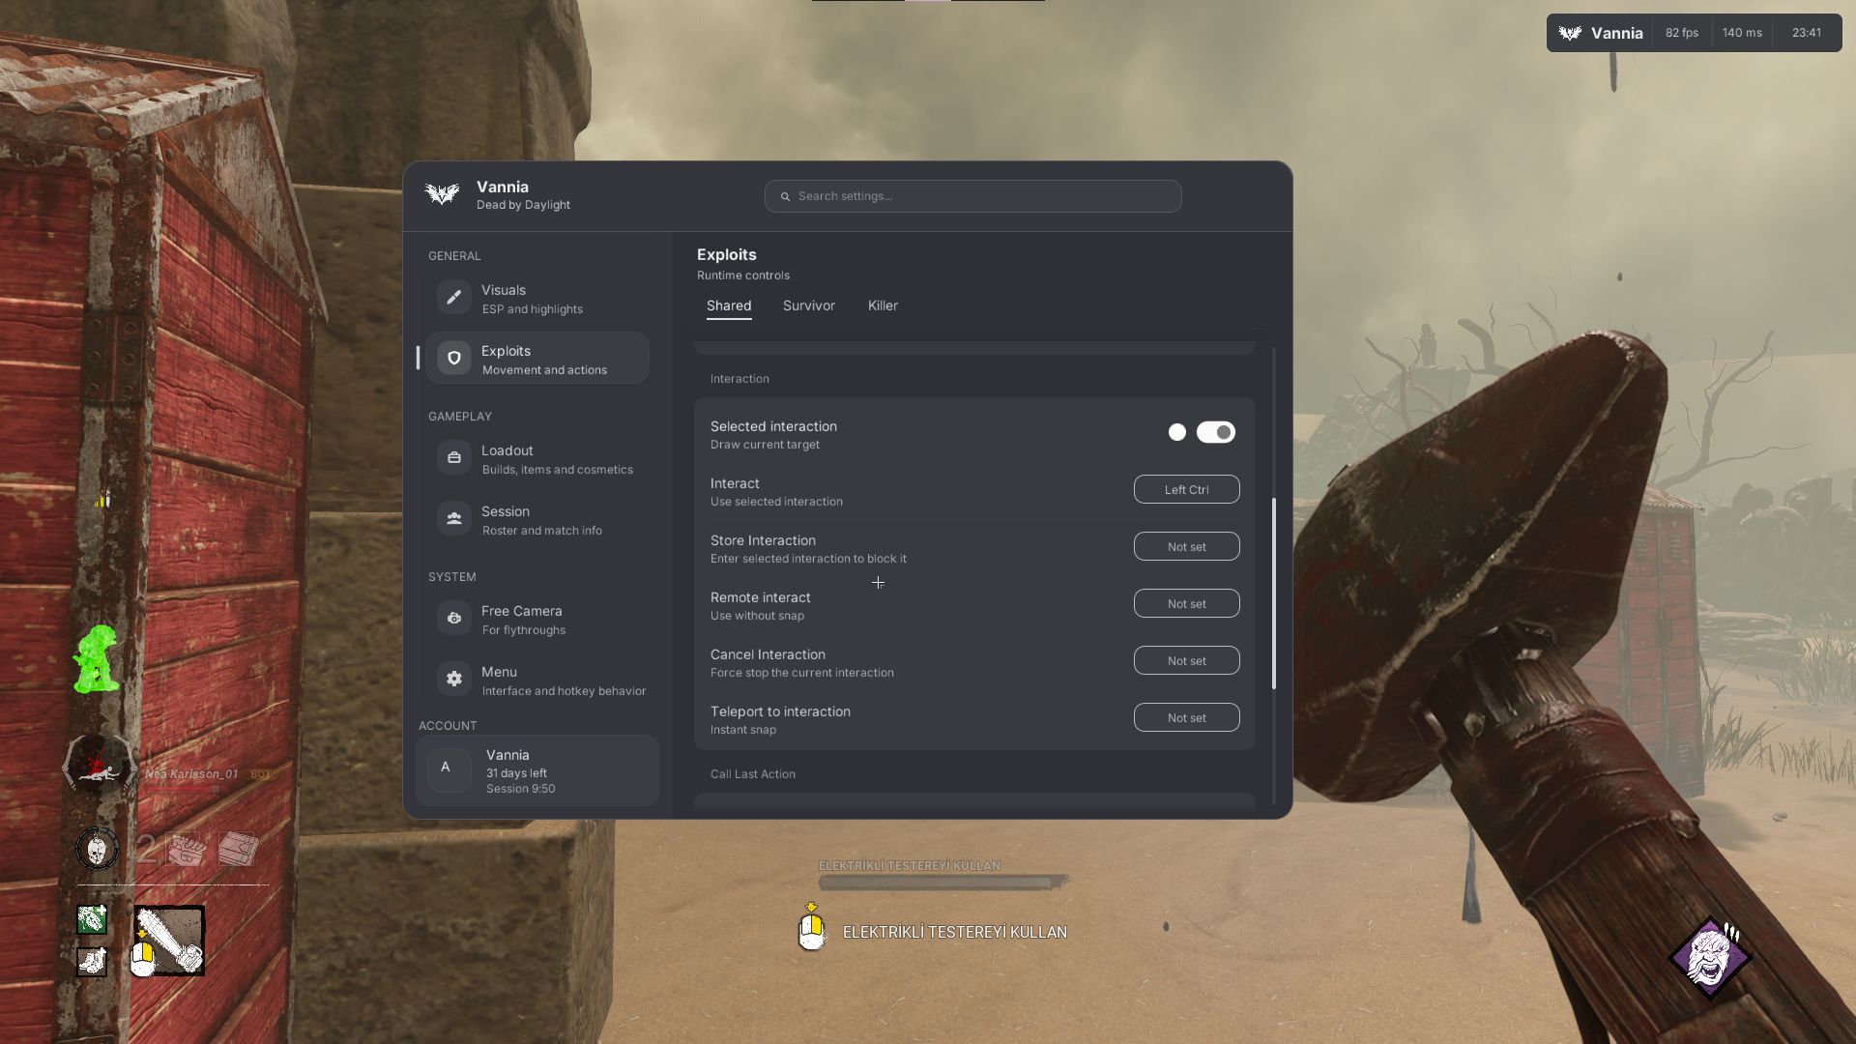
Task: Click Nea Karlsson's survivor status icon
Action: click(x=98, y=768)
